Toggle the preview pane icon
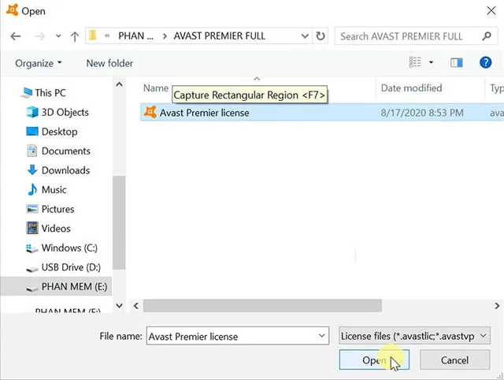This screenshot has height=380, width=504. 457,62
